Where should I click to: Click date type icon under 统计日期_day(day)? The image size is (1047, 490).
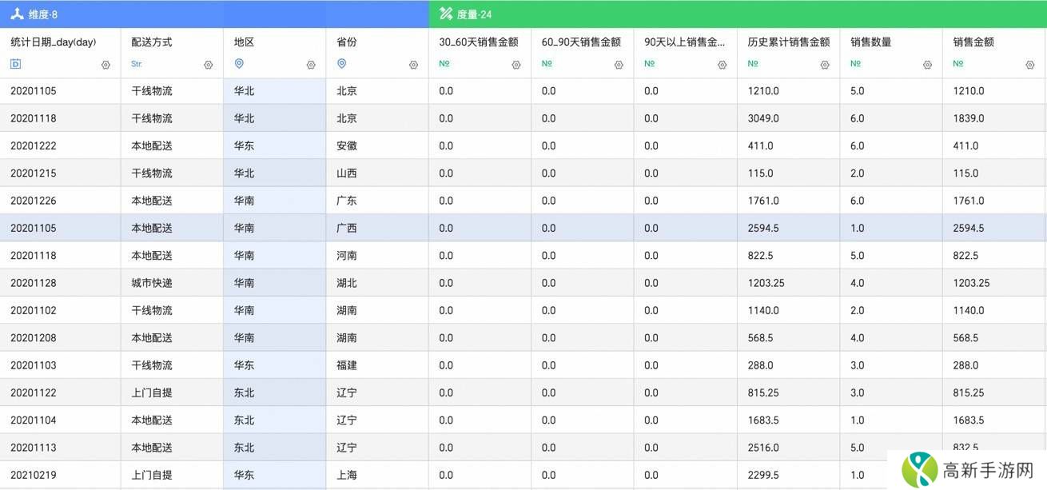[15, 64]
